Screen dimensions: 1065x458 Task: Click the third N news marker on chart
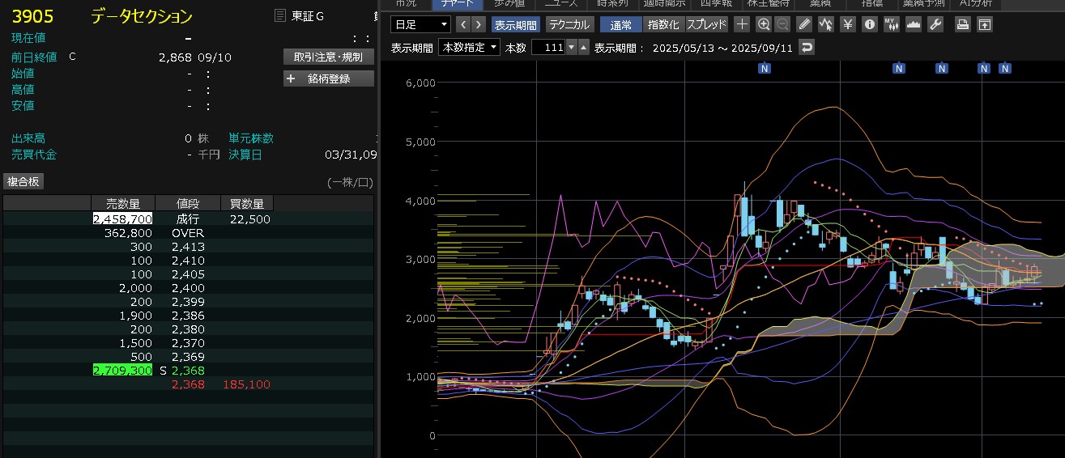942,69
